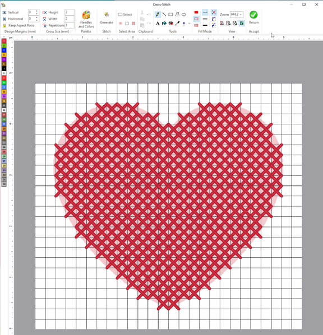Click the Select rectangle button
Viewport: 323px width, 335px height.
tap(125, 15)
